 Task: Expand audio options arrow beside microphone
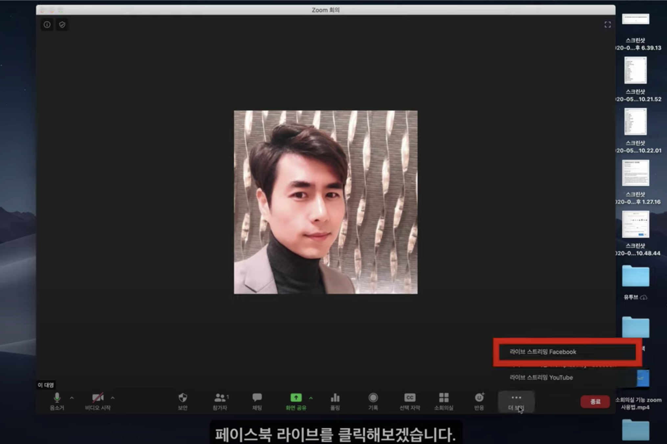coord(72,398)
